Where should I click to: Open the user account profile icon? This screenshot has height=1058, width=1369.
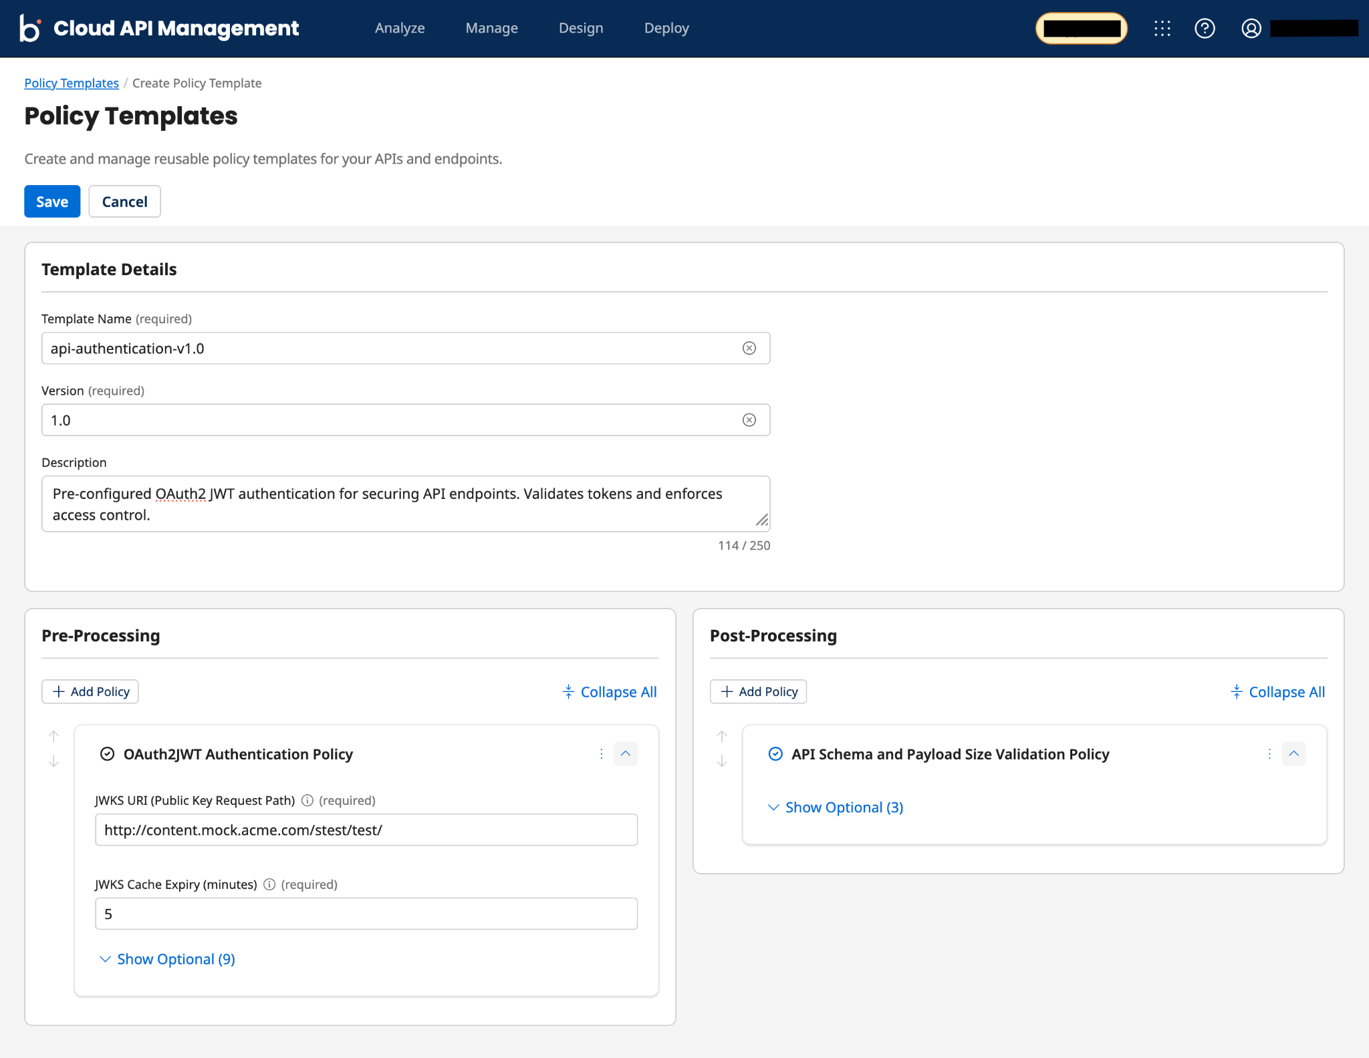pyautogui.click(x=1251, y=28)
